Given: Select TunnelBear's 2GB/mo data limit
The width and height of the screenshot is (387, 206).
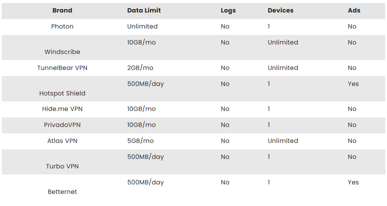Looking at the screenshot, I should coord(140,68).
